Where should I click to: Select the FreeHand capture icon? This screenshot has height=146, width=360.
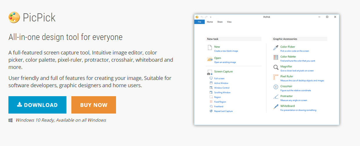tap(211, 106)
